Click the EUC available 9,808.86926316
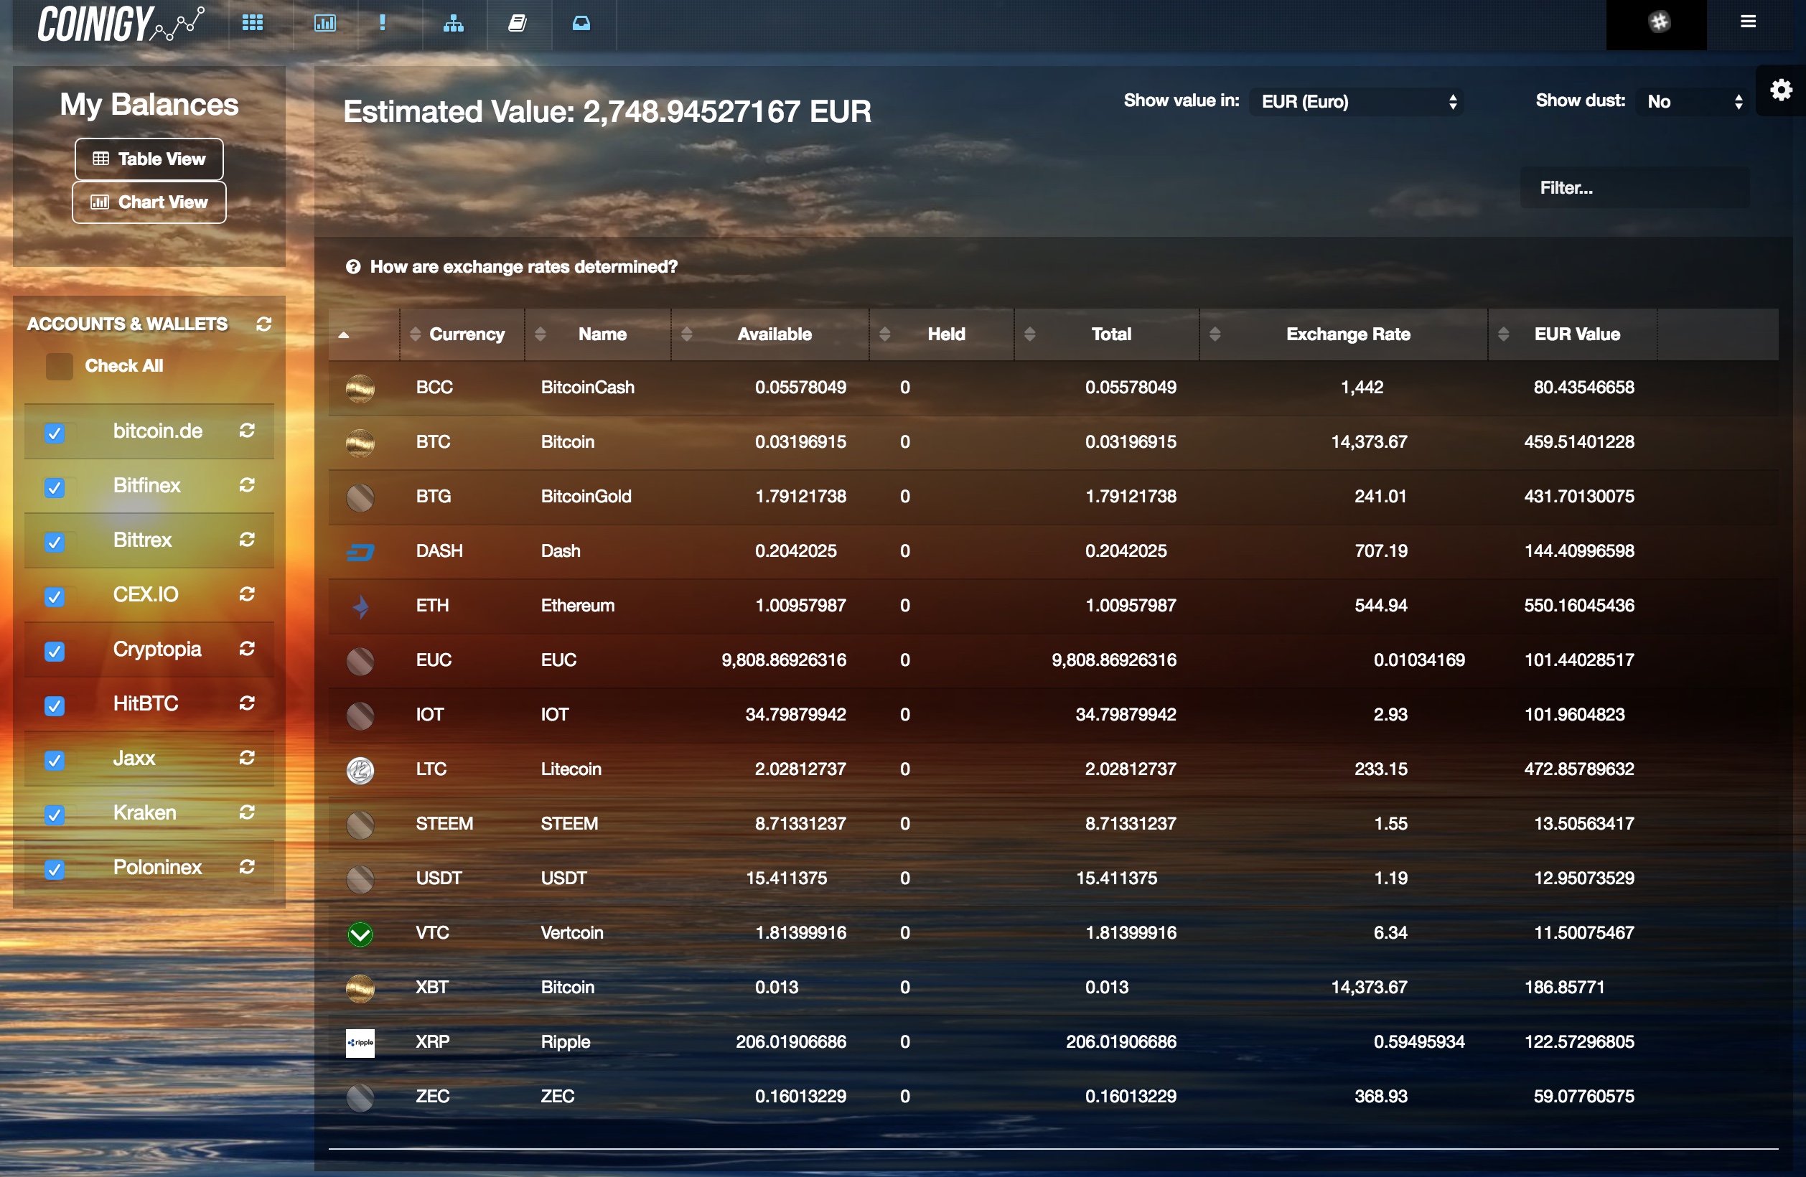The image size is (1806, 1177). (784, 660)
